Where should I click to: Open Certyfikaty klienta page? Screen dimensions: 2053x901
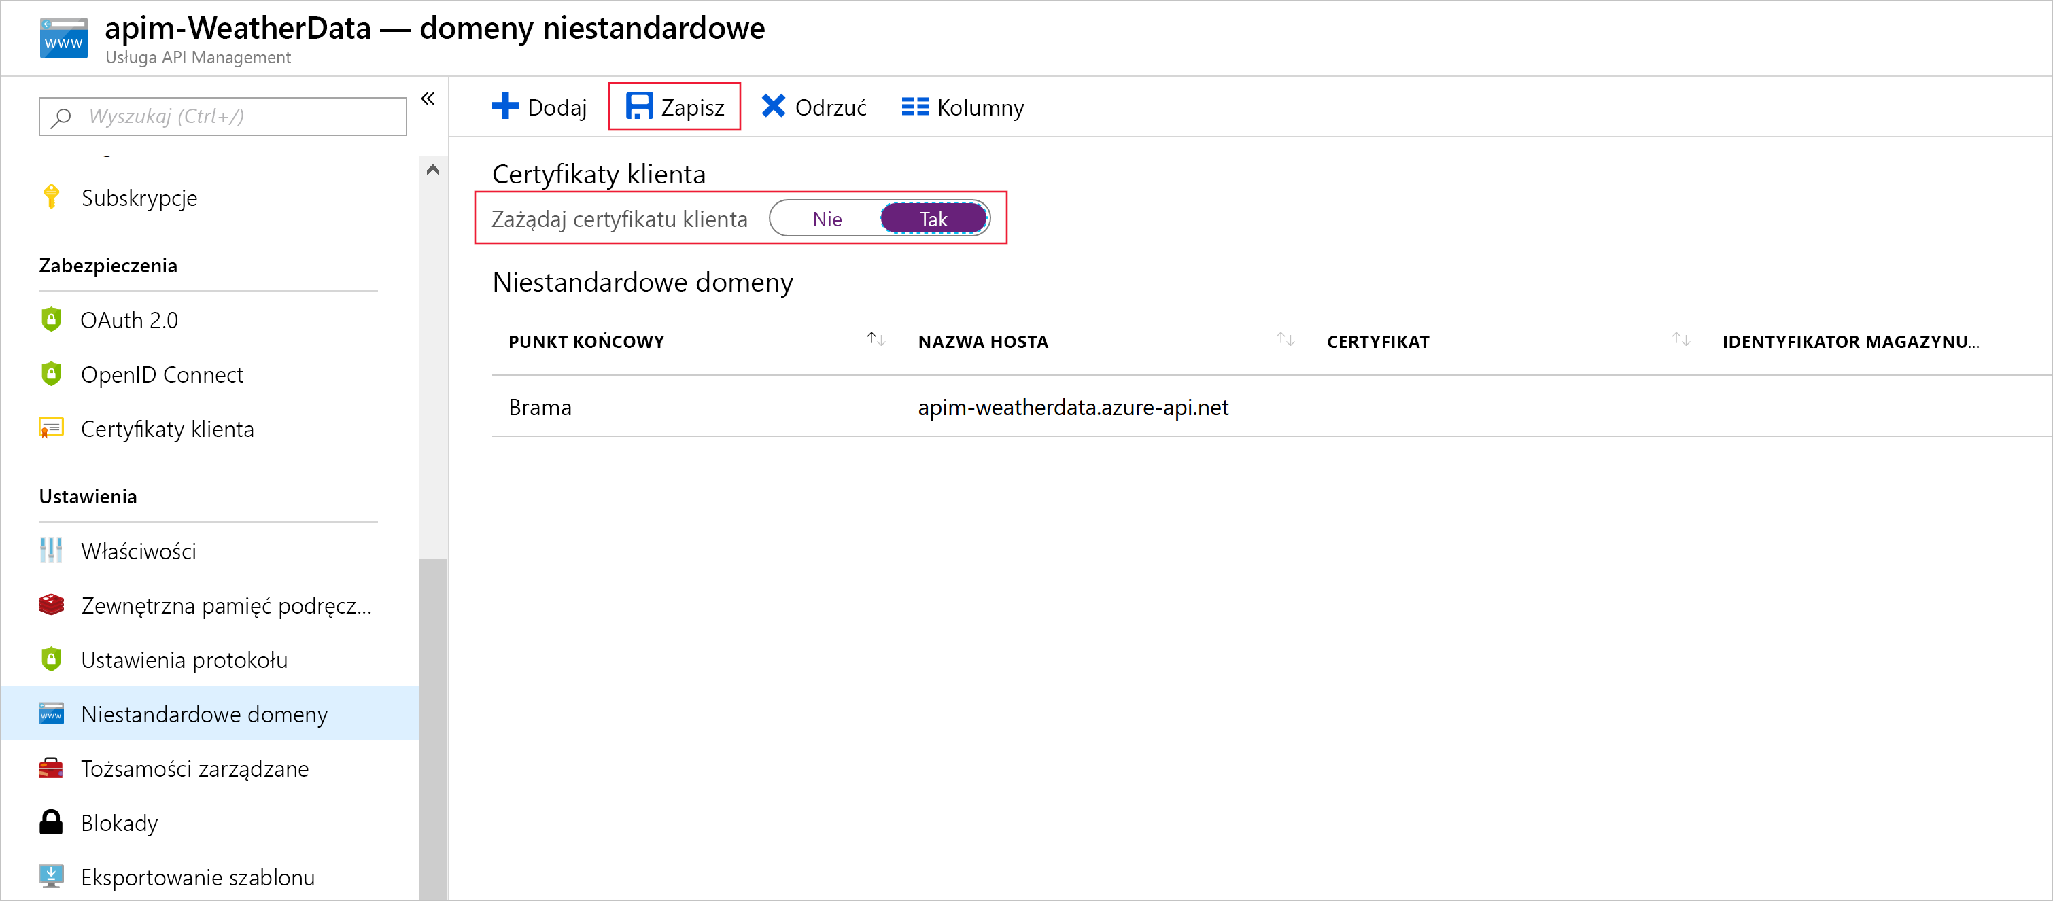pos(167,429)
